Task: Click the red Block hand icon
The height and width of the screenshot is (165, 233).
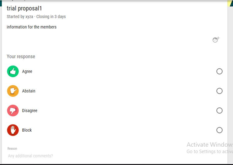Action: (x=13, y=130)
